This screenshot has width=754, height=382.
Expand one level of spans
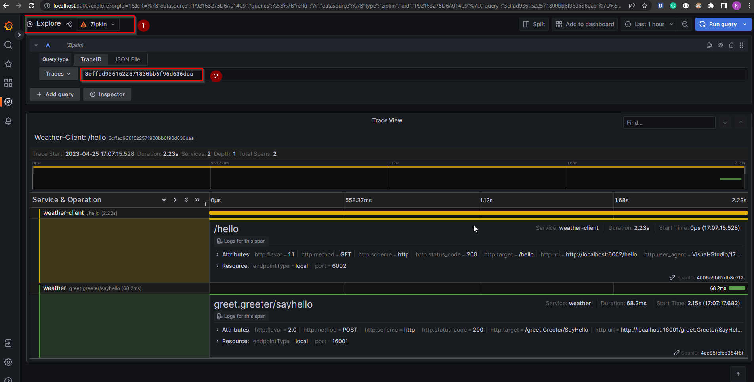164,200
